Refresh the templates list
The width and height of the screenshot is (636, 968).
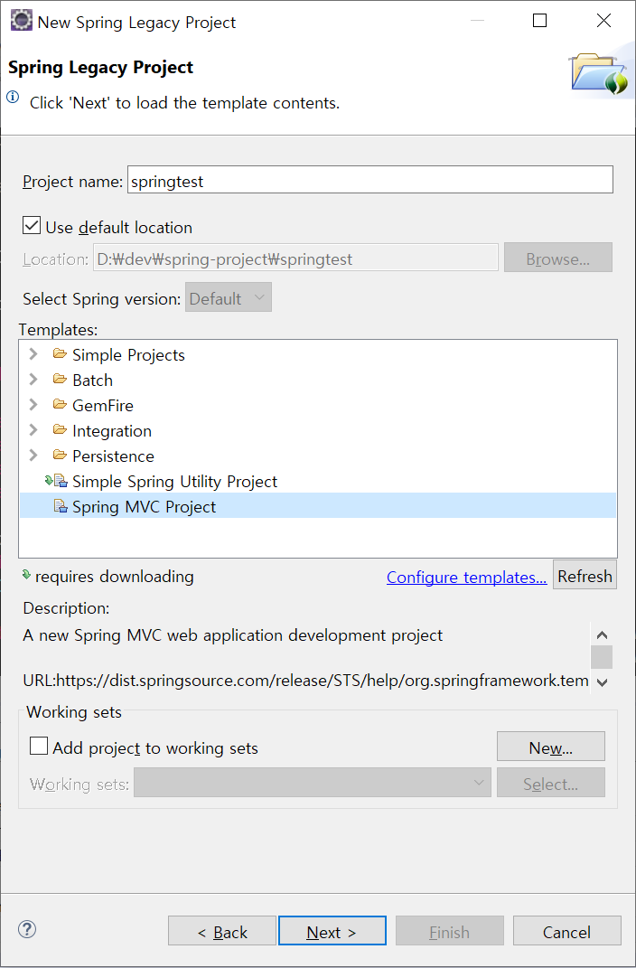point(585,575)
